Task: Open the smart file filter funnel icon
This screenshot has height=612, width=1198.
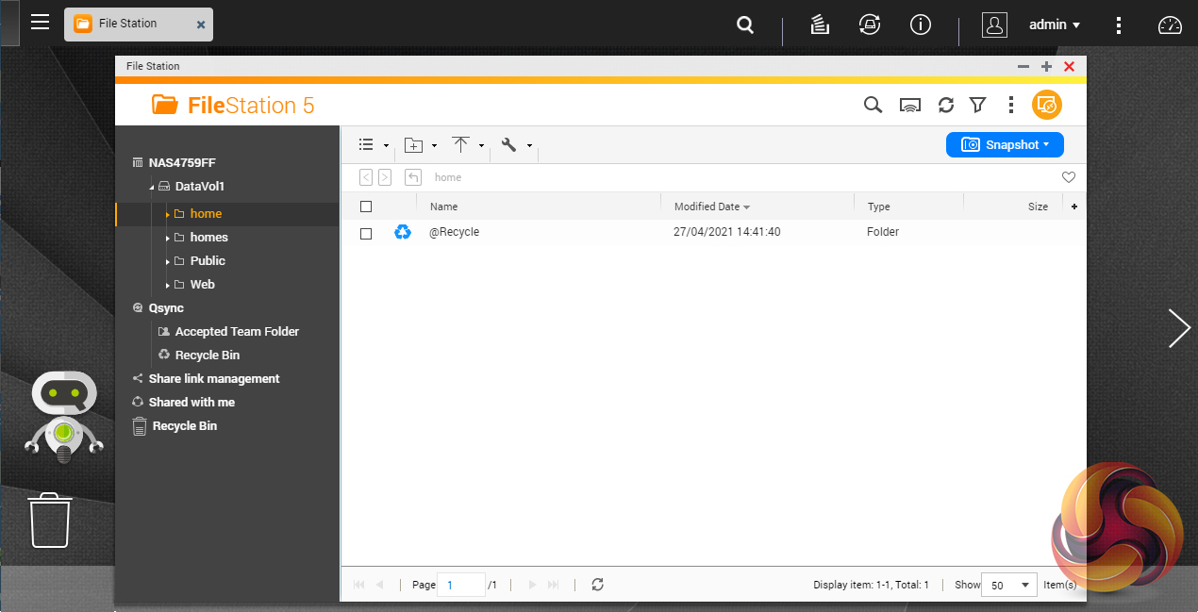Action: pos(978,105)
